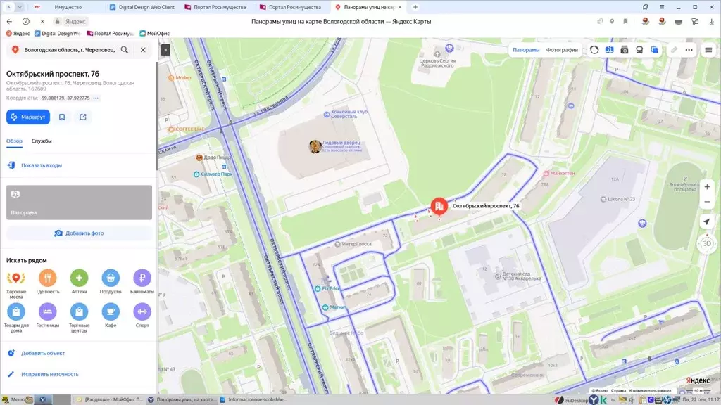
Task: Clear the search field with the X icon
Action: click(x=143, y=50)
